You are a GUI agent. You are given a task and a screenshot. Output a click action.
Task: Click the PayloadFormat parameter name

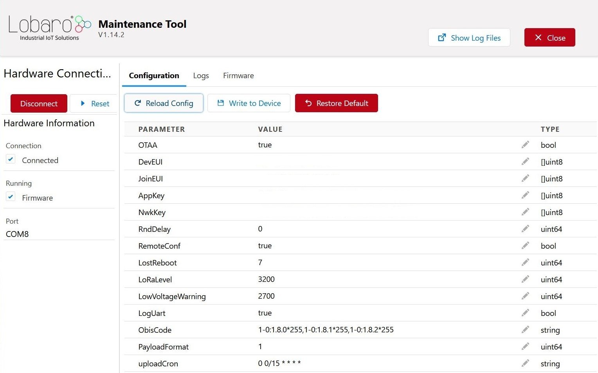[164, 347]
